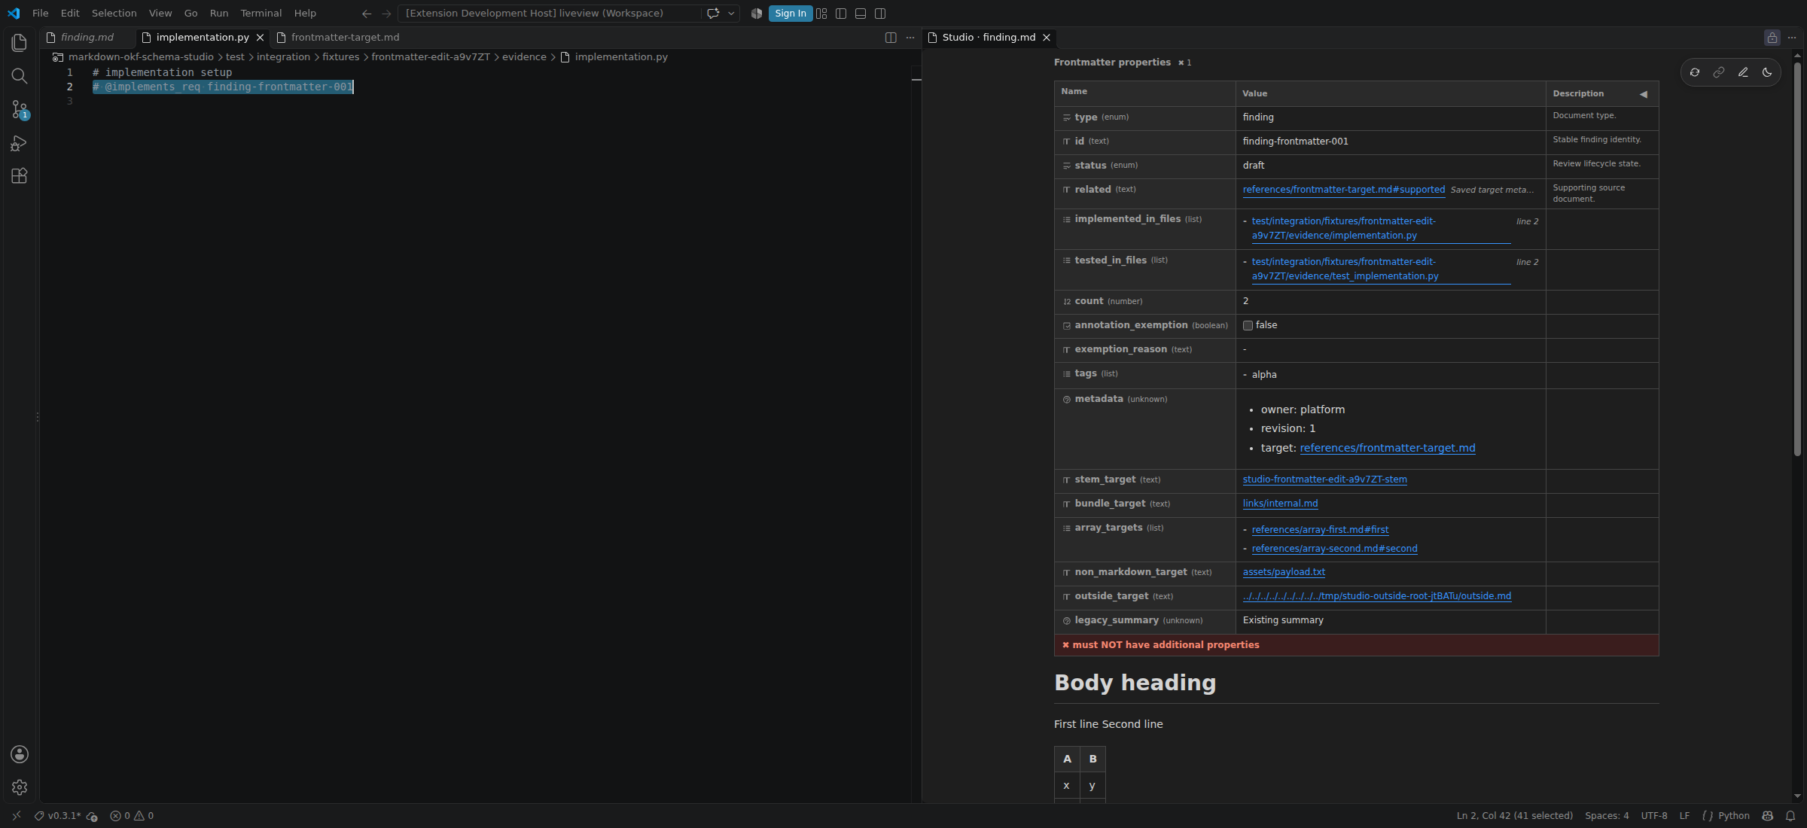
Task: Open the Search view in activity bar
Action: coord(20,76)
